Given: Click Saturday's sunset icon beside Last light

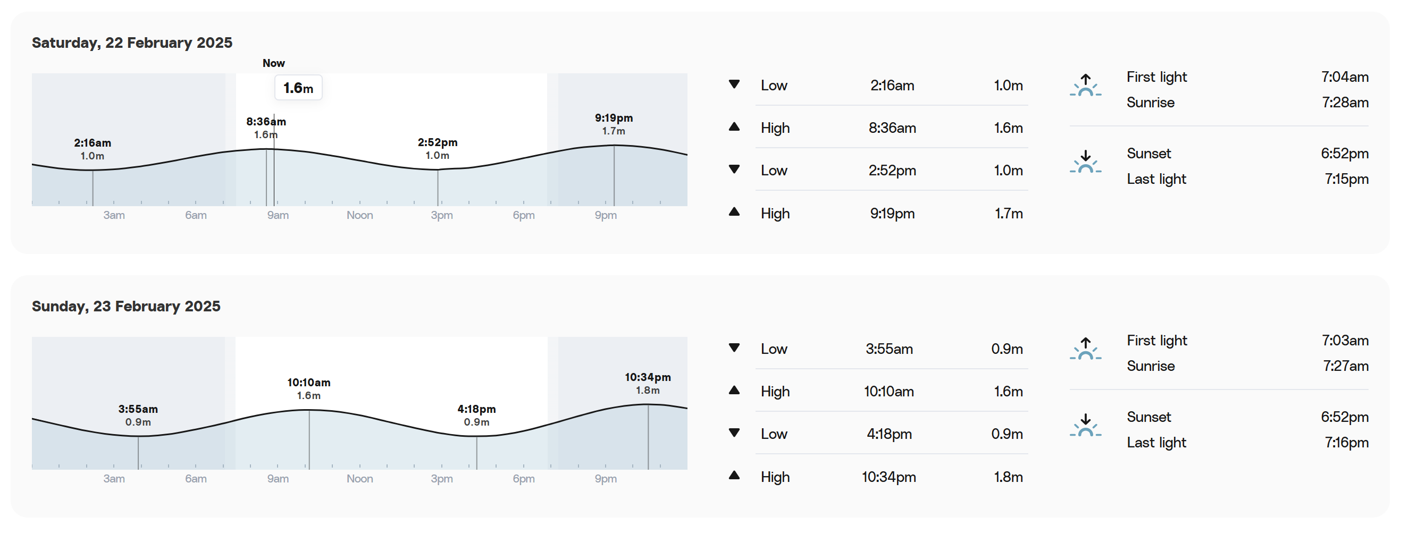Looking at the screenshot, I should pos(1085,163).
